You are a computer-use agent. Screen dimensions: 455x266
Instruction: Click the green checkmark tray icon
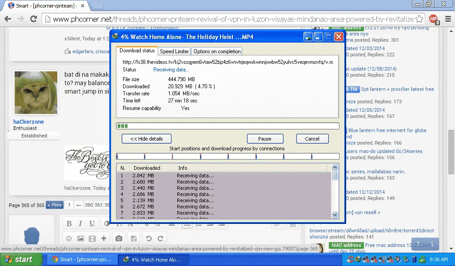(423, 260)
